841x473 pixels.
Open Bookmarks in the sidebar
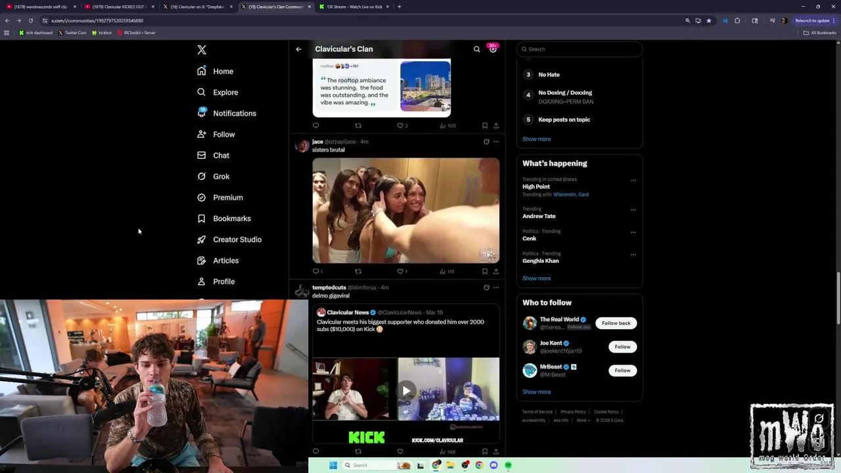(x=224, y=218)
